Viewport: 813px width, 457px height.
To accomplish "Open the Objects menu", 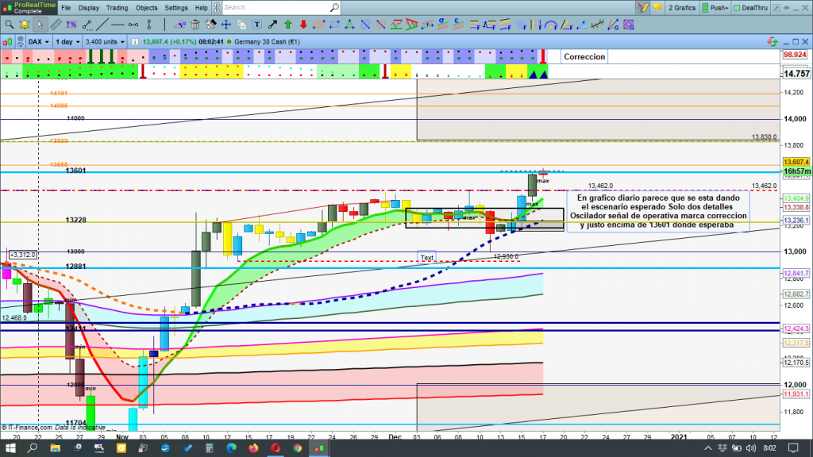I will coord(146,8).
